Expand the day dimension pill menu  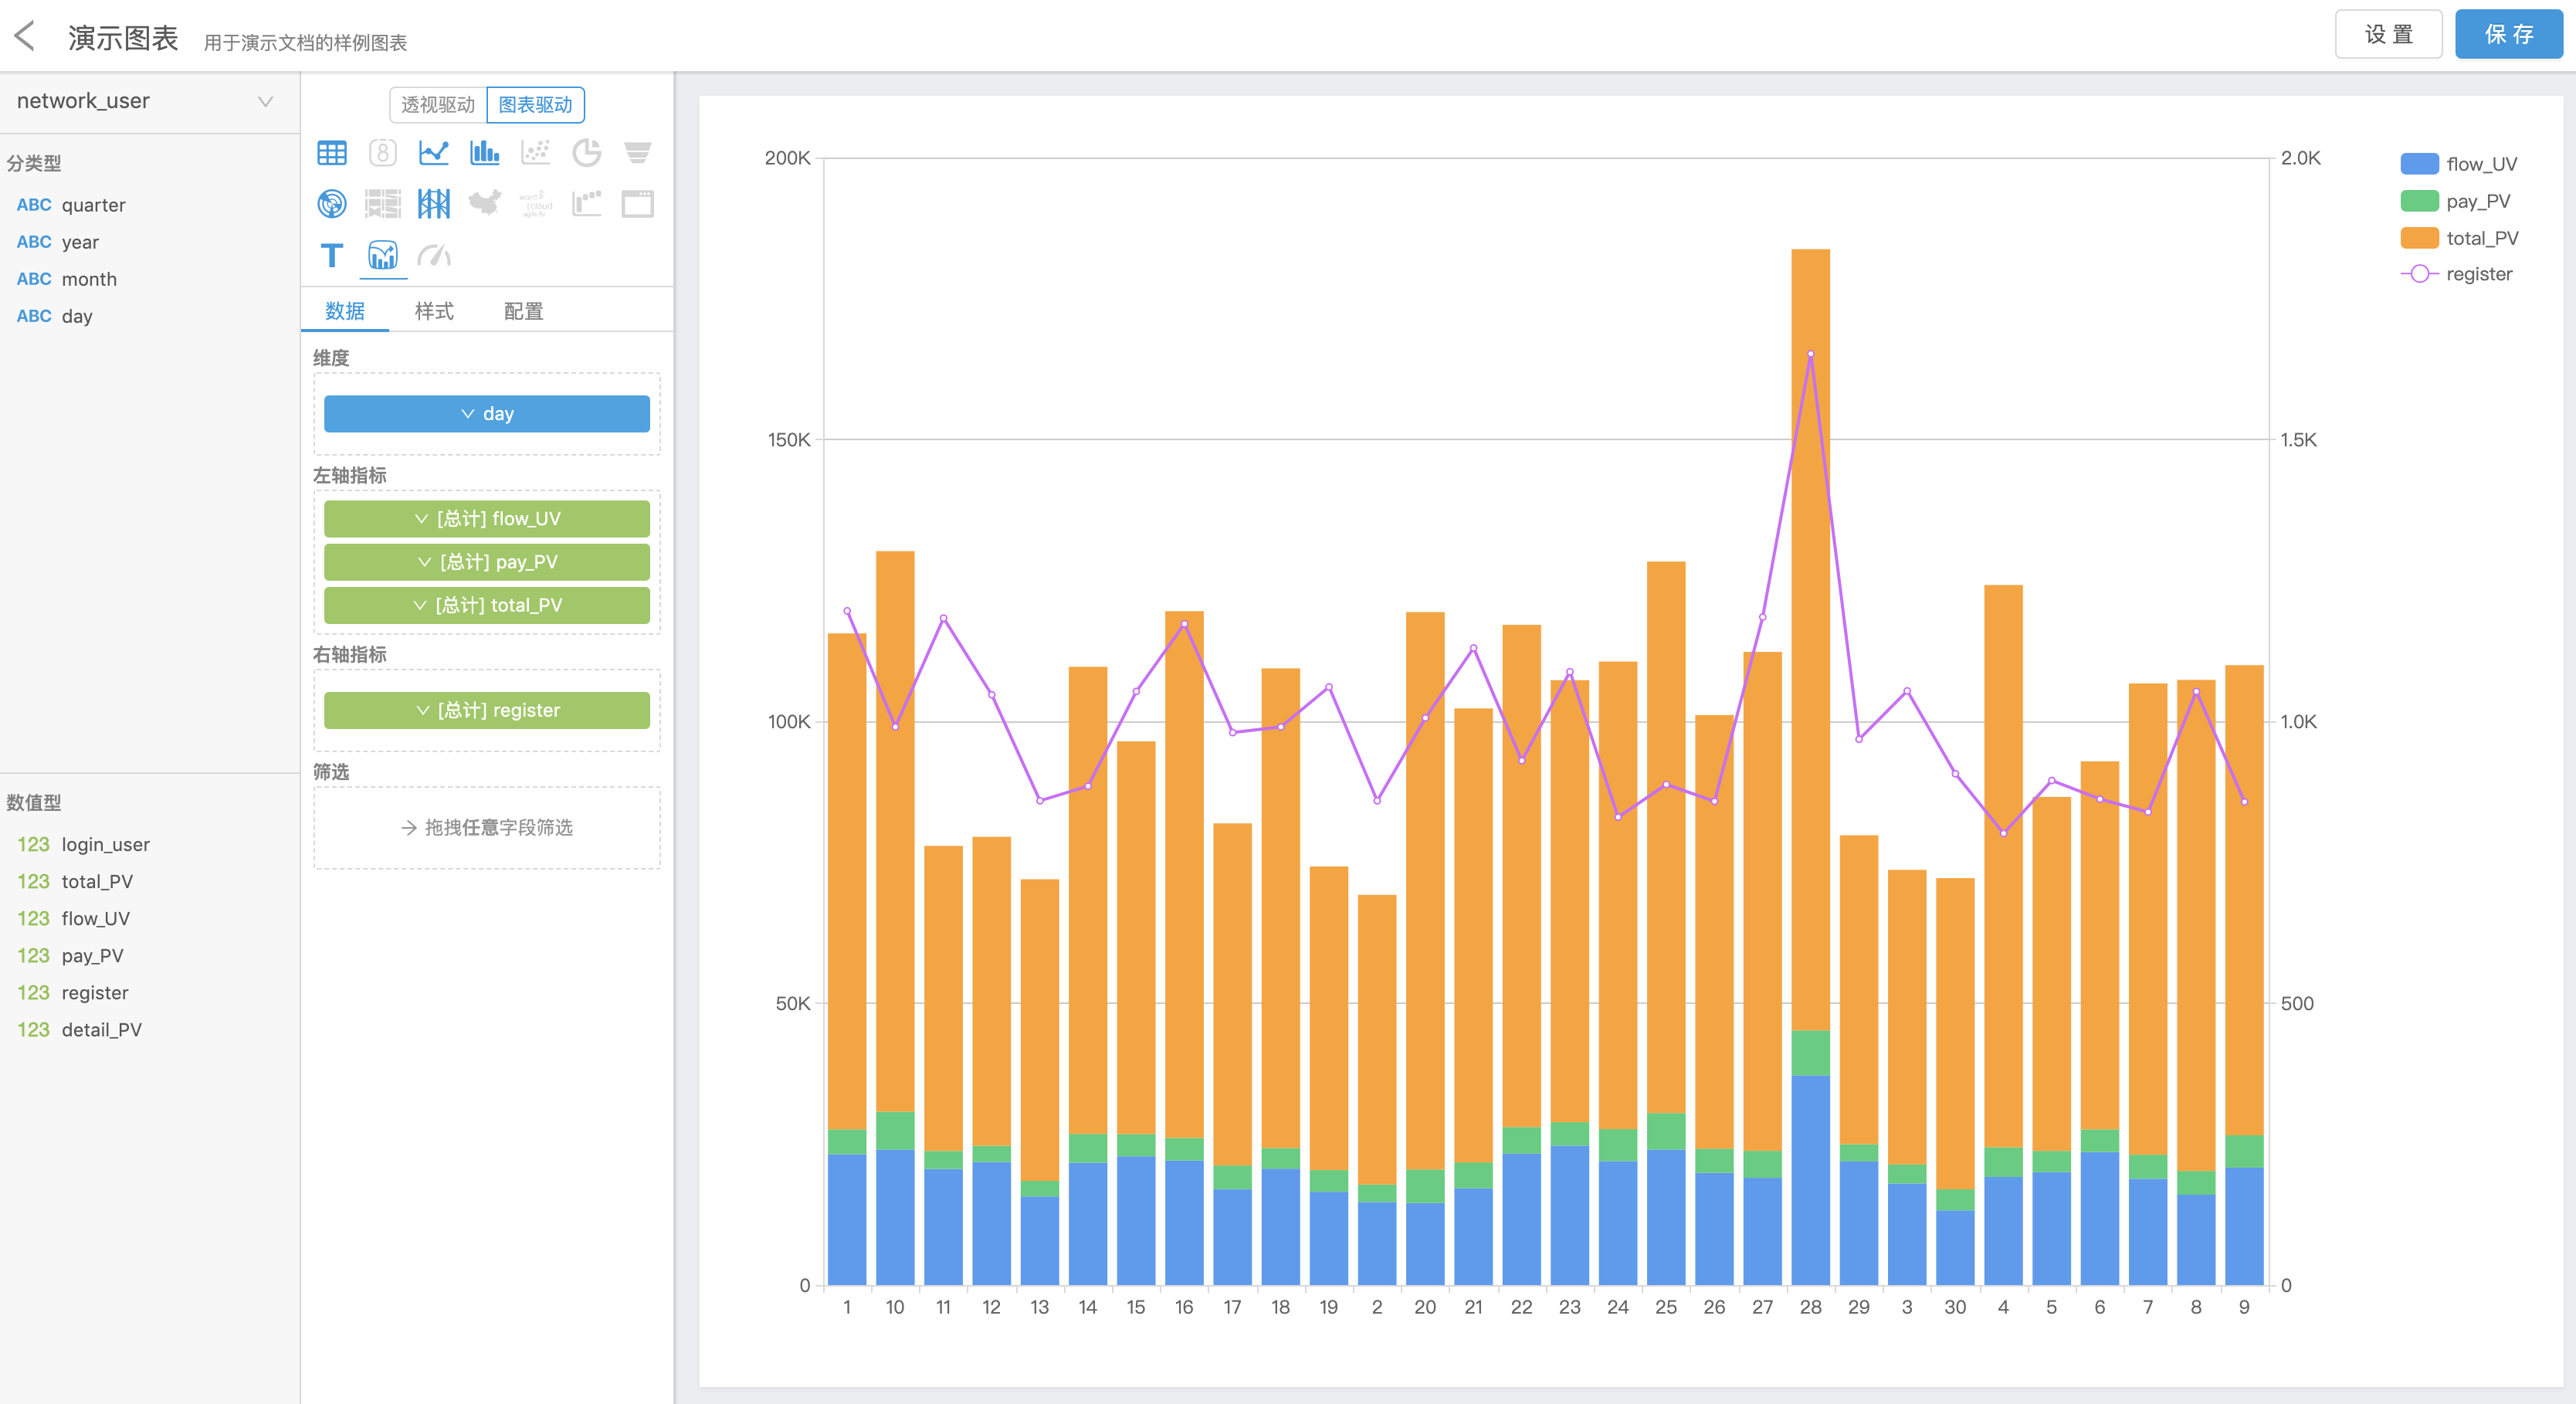pyautogui.click(x=486, y=414)
